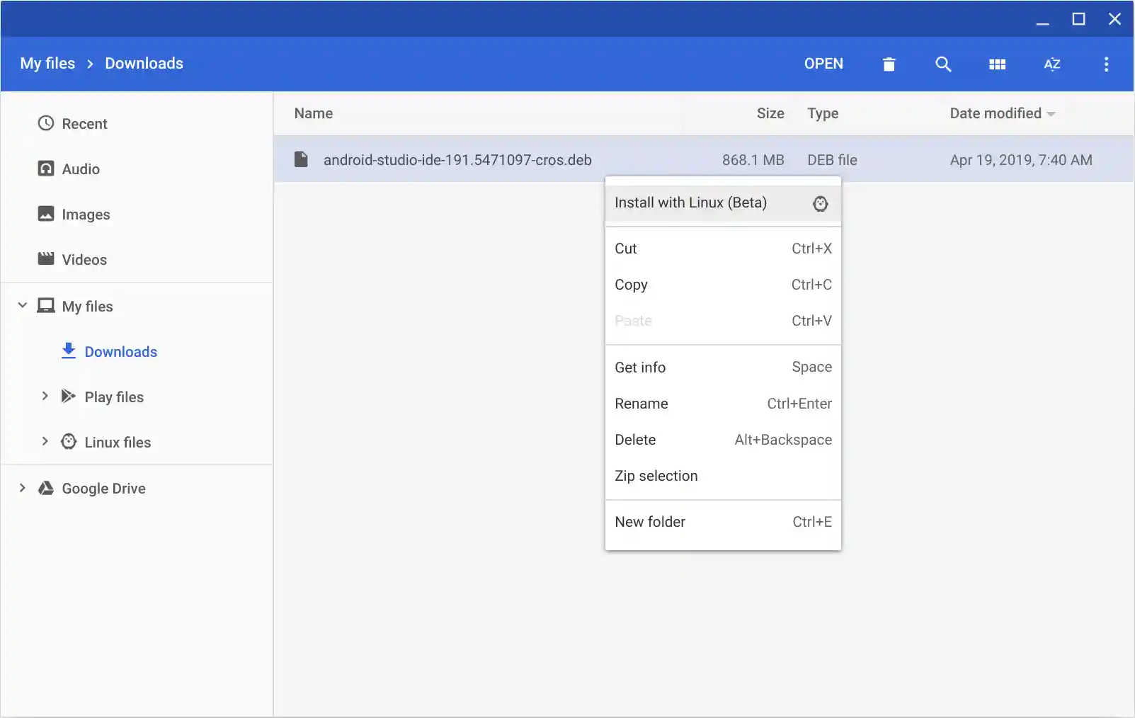Expand the Google Drive section

(22, 488)
